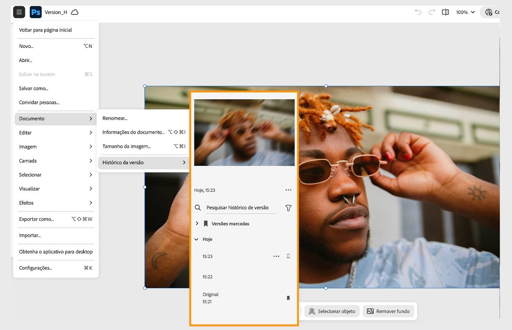Screen dimensions: 512x330
Task: Click Voltar para página inicial
Action: click(46, 30)
